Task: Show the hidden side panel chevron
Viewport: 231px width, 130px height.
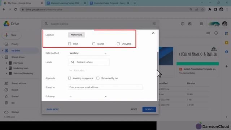Action: 227,117
